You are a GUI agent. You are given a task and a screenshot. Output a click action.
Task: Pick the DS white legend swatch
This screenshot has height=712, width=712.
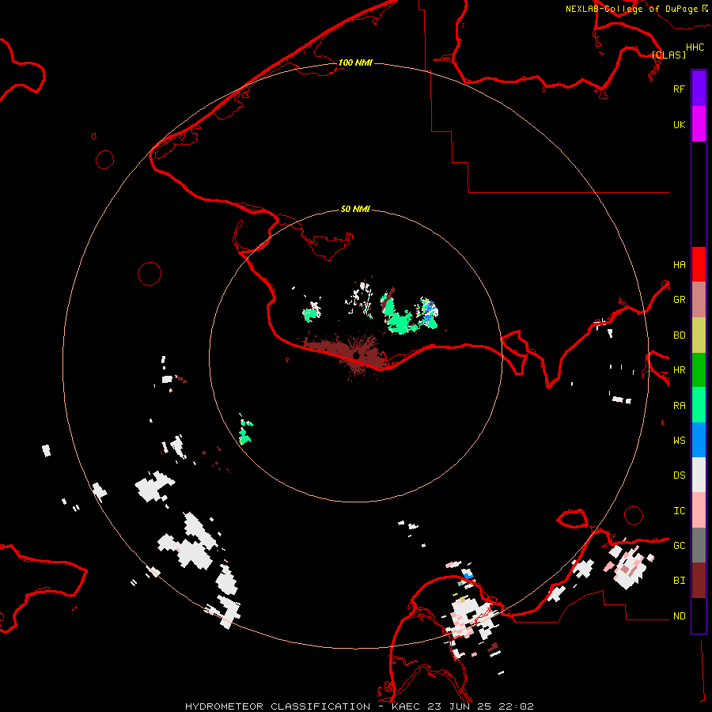coord(699,475)
